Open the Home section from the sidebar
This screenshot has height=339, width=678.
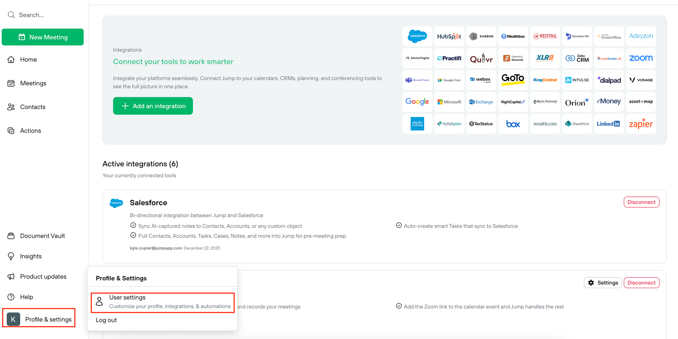click(28, 60)
